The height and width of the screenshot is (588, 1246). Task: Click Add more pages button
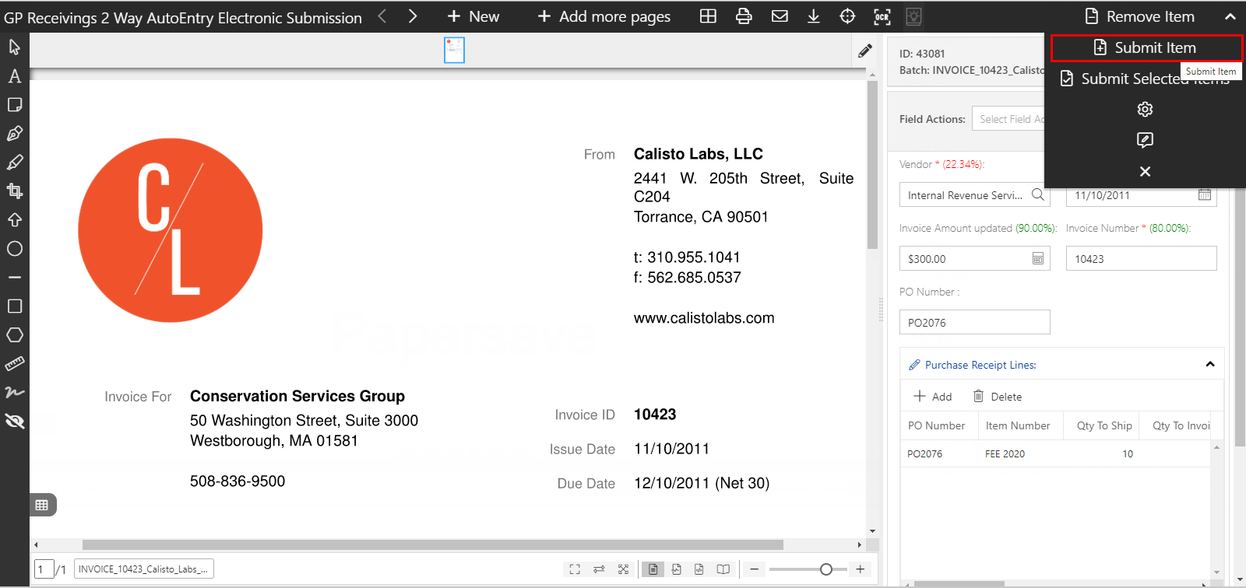point(604,16)
